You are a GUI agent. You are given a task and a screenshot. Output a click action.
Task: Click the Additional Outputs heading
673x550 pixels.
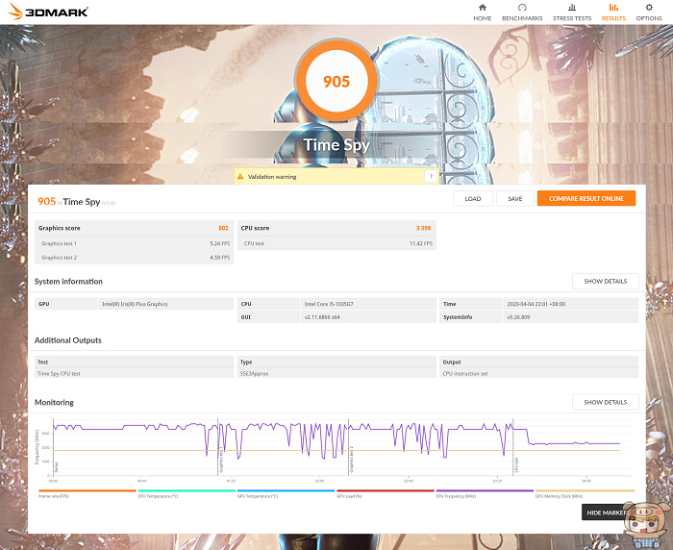coord(68,340)
